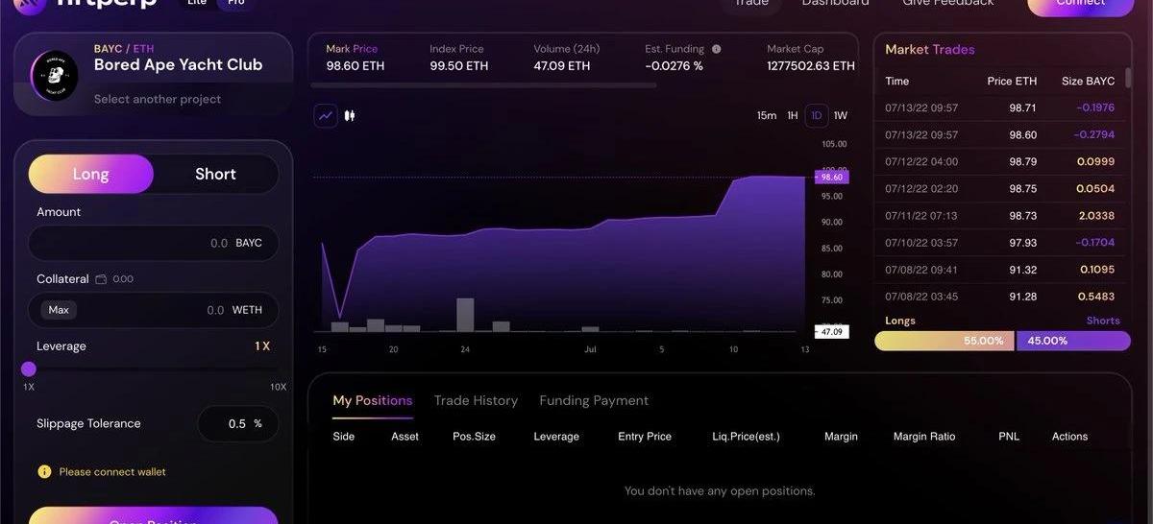Select the Short position toggle
This screenshot has height=524, width=1153.
point(215,175)
